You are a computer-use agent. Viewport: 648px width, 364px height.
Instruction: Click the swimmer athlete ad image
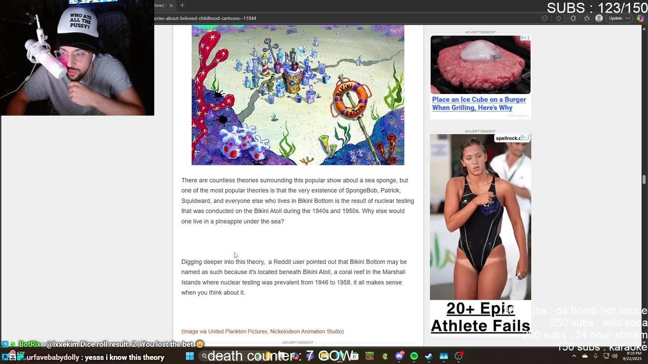pyautogui.click(x=480, y=217)
